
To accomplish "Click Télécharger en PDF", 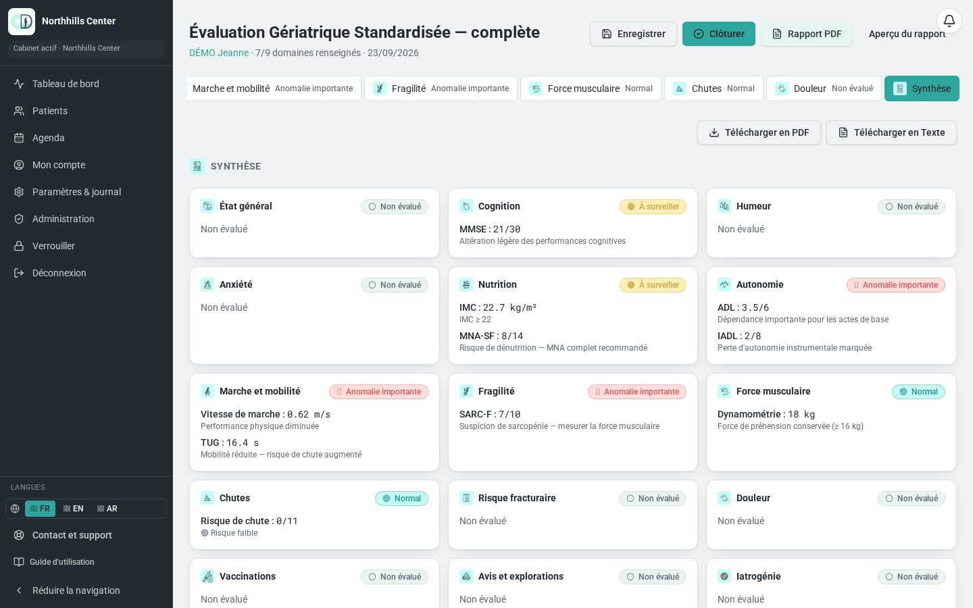I will pos(759,132).
